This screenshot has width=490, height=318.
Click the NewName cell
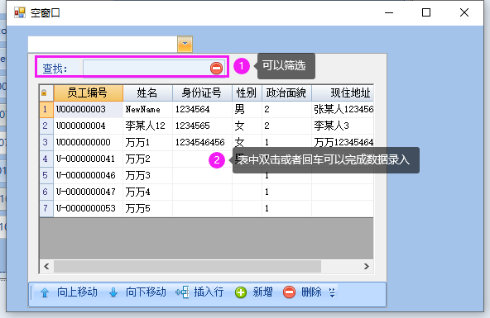pos(148,109)
